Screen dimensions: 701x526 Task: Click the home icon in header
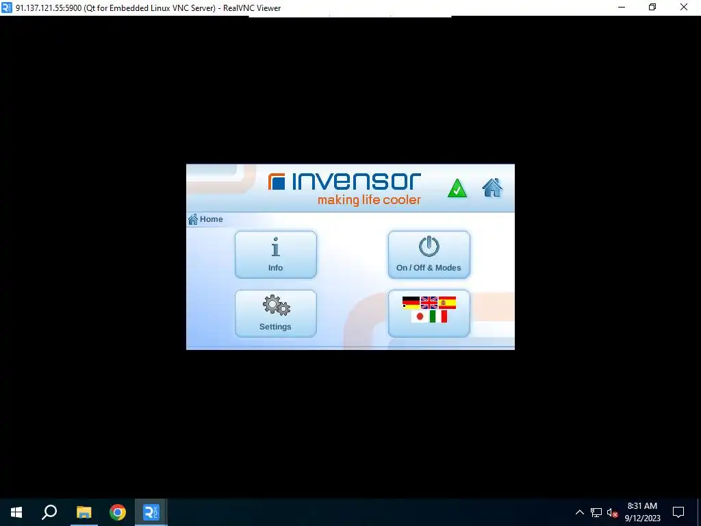[492, 188]
